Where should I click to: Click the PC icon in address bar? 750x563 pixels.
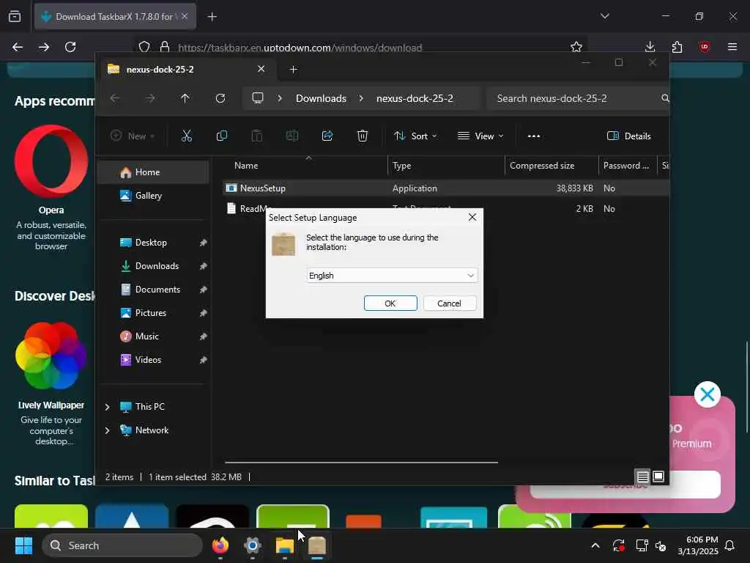coord(258,98)
